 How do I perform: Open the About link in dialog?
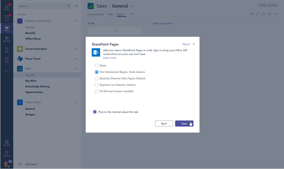186,44
